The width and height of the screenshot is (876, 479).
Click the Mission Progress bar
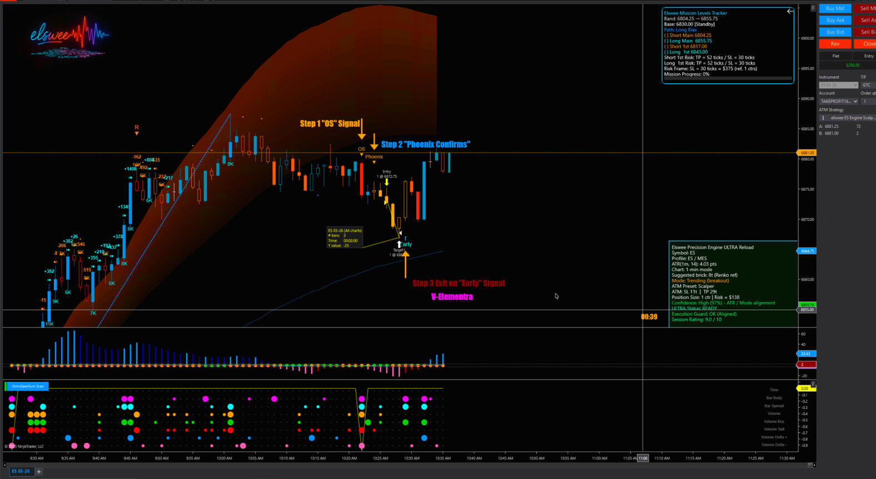(728, 79)
